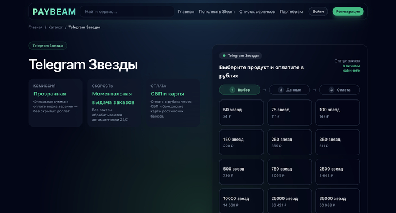Select step 3 Оплата tab
Image resolution: width=396 pixels, height=213 pixels.
pos(339,90)
